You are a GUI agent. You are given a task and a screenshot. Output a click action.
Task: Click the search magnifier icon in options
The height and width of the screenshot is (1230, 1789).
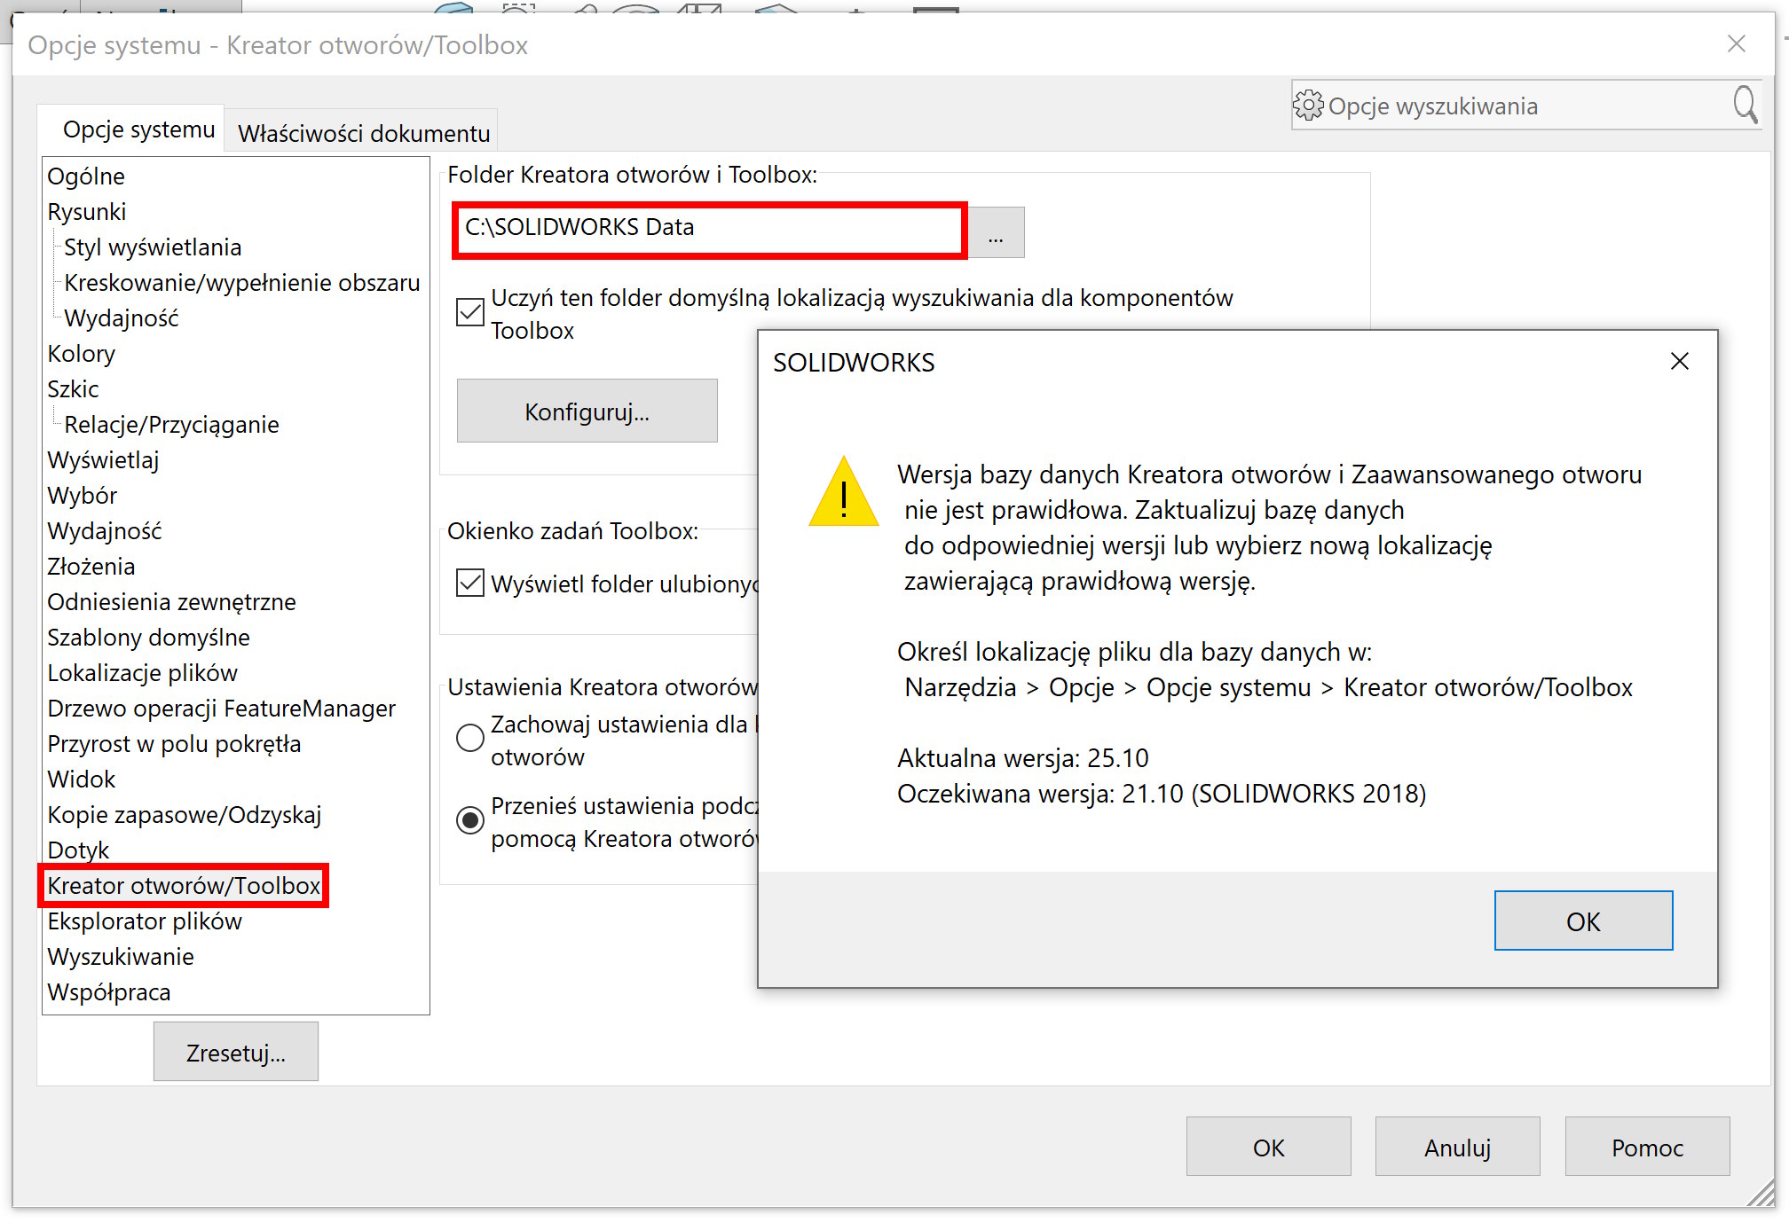click(1746, 105)
